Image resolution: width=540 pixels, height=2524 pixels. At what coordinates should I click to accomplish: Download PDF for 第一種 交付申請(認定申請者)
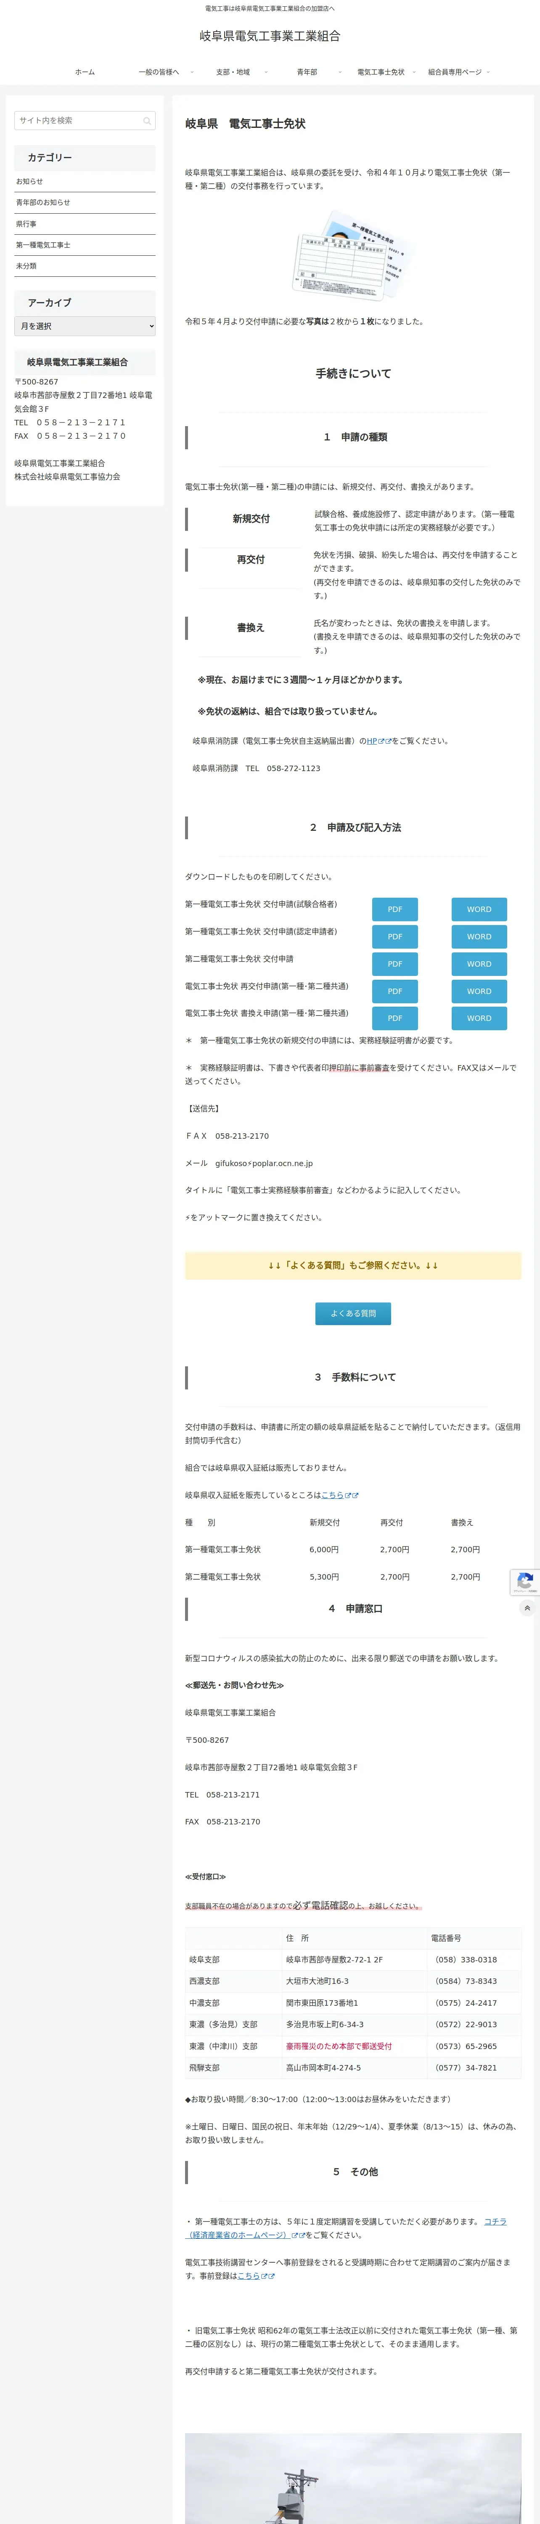pyautogui.click(x=395, y=937)
